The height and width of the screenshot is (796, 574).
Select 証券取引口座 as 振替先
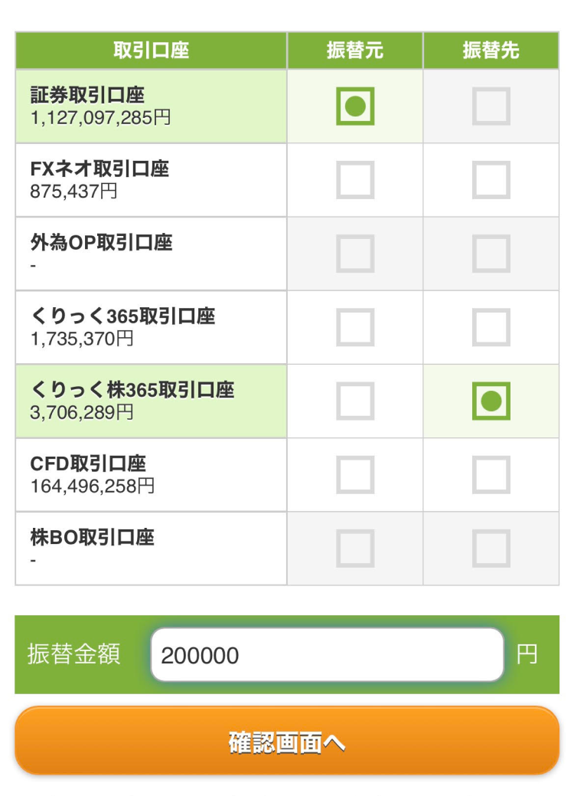(x=491, y=106)
